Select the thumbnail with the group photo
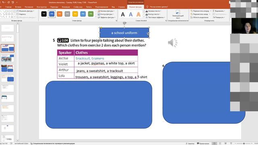The width and height of the screenshot is (258, 145). click(x=8, y=58)
